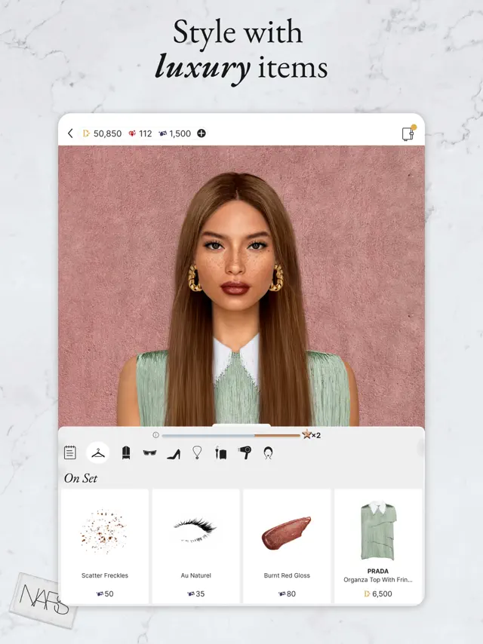Select the necklace jewelry category

point(197,452)
